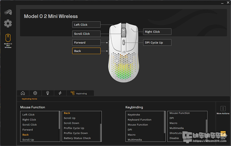Choose Scroll Up in second function list
Viewport: 231px width, 146px height.
(70, 118)
